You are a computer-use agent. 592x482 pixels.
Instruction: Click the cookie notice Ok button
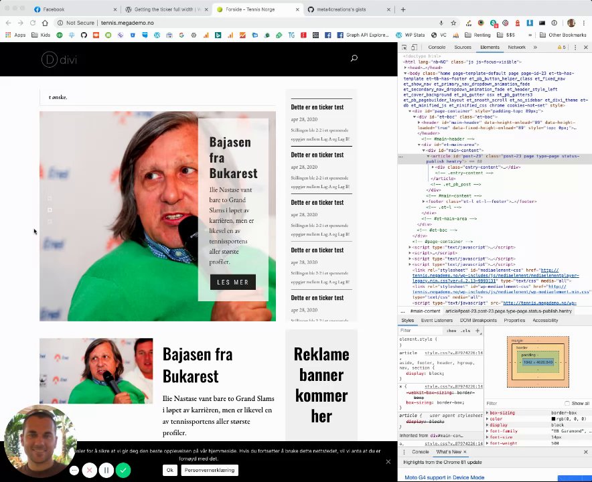click(170, 470)
